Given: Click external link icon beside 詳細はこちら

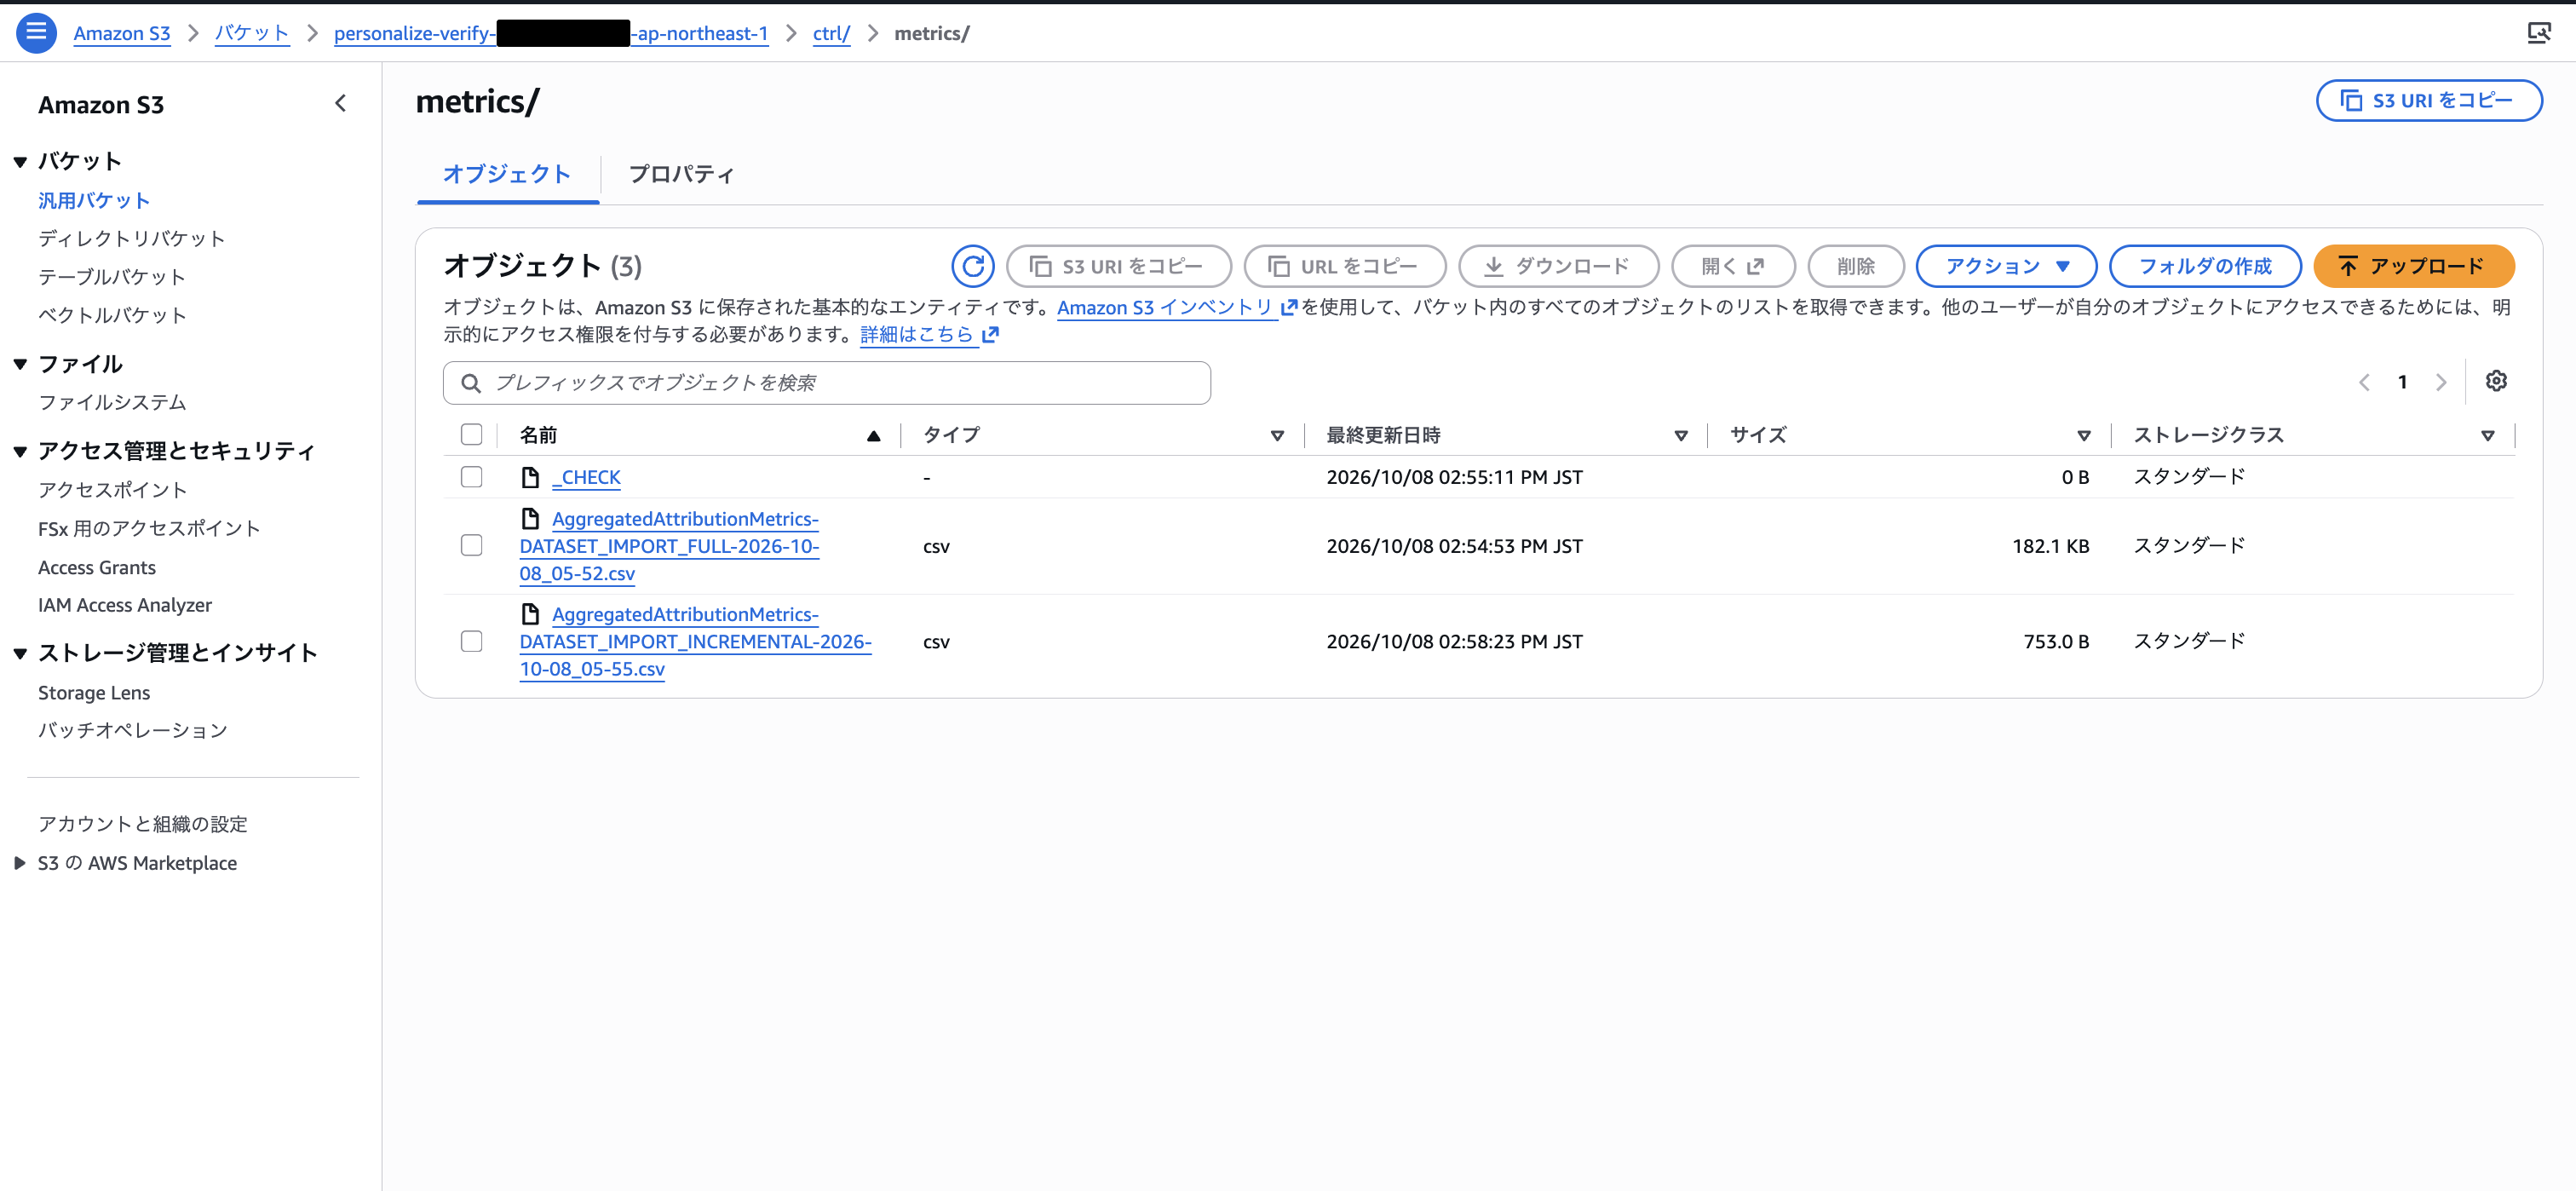Looking at the screenshot, I should tap(990, 335).
